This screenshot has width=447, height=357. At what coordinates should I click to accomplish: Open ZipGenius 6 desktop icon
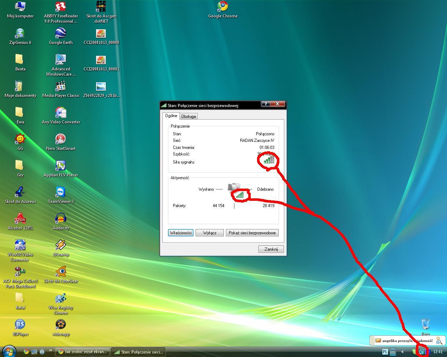20,36
